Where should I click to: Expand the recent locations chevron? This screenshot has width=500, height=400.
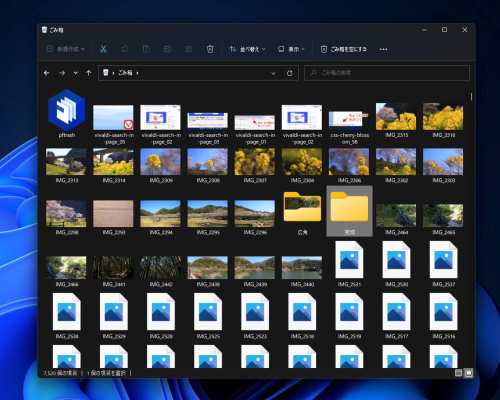pos(75,73)
